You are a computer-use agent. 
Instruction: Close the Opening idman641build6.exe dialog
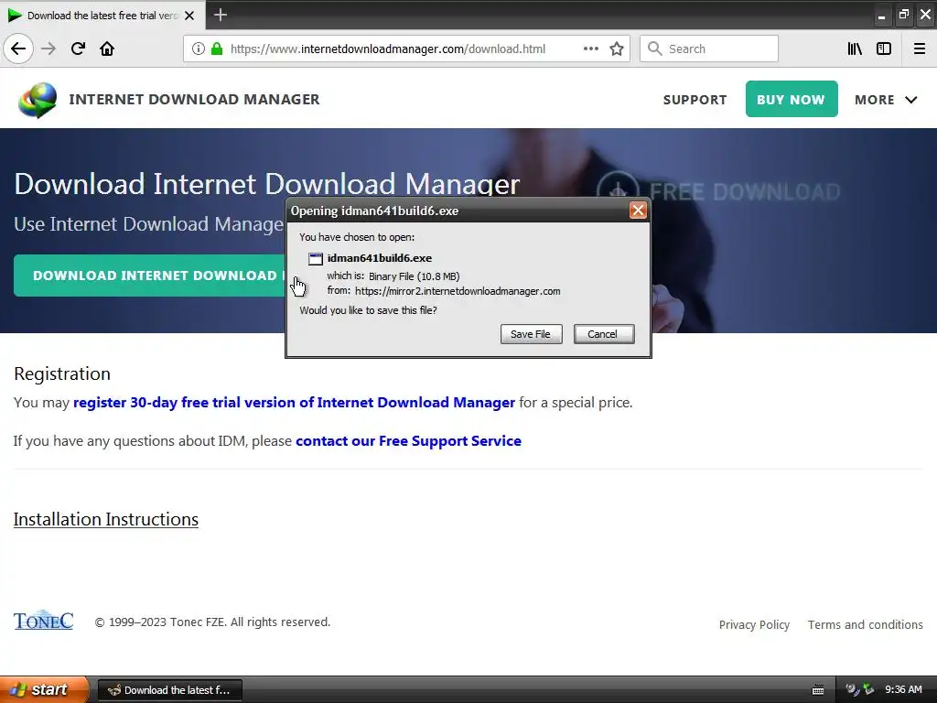(638, 211)
